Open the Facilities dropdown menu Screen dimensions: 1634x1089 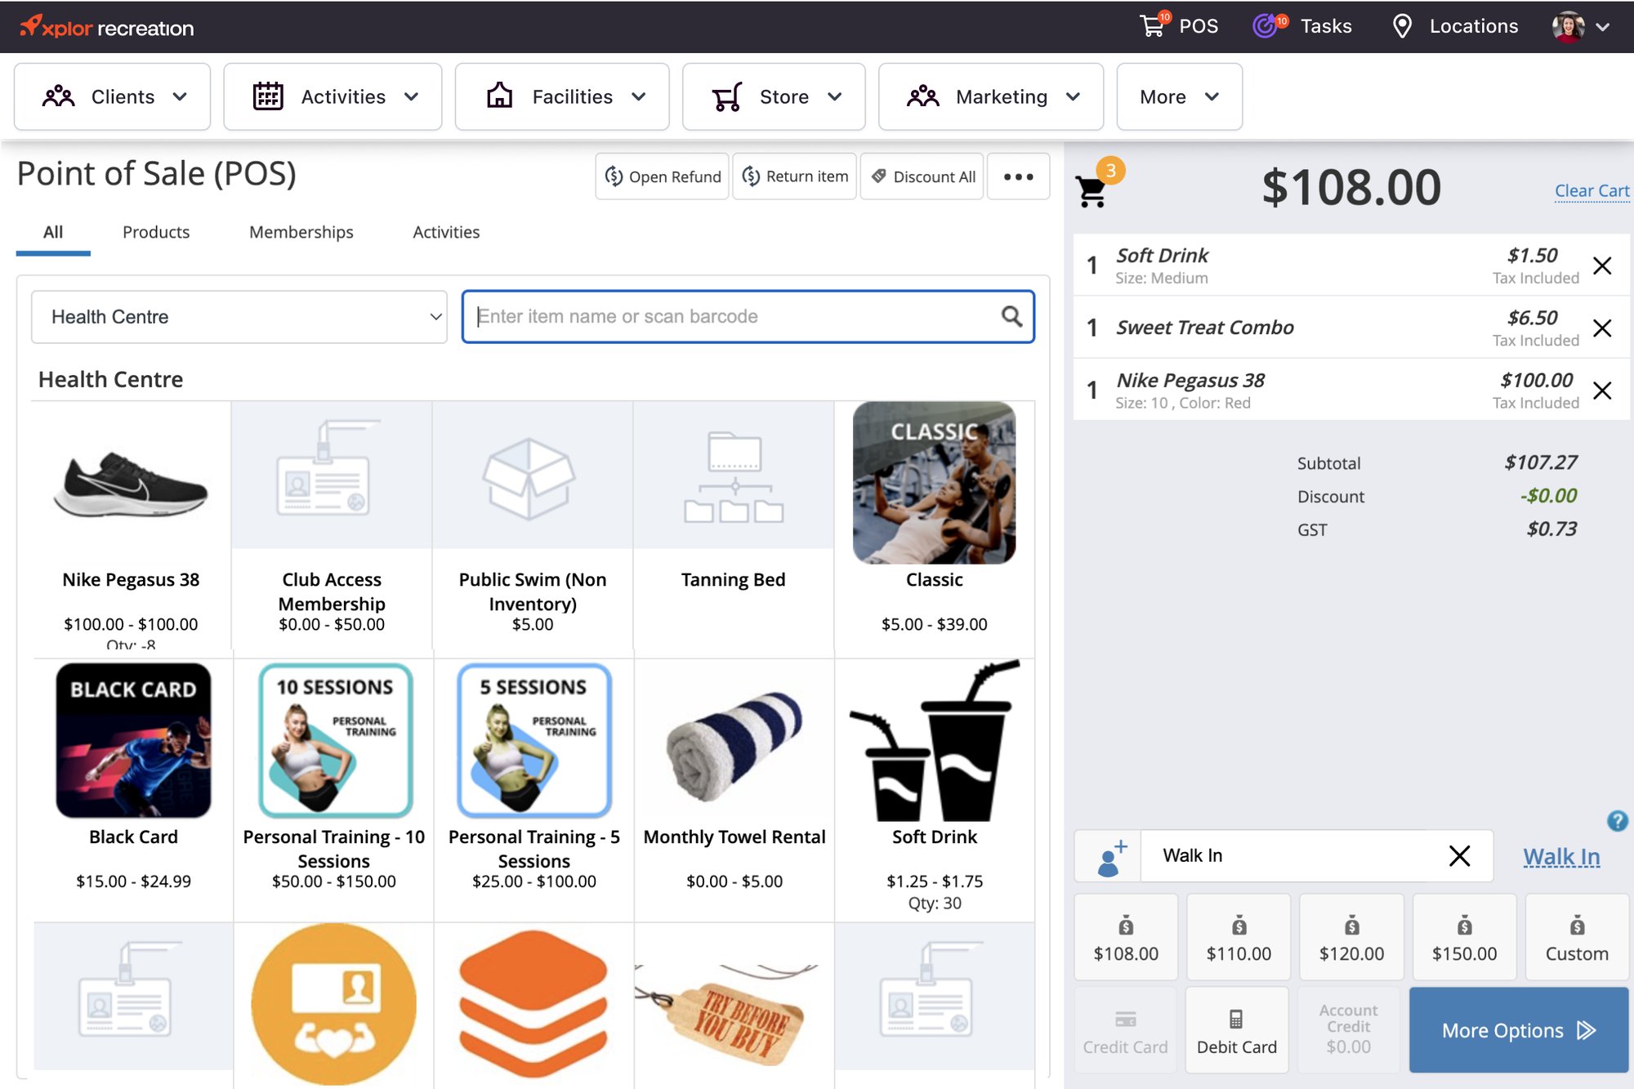click(x=562, y=96)
